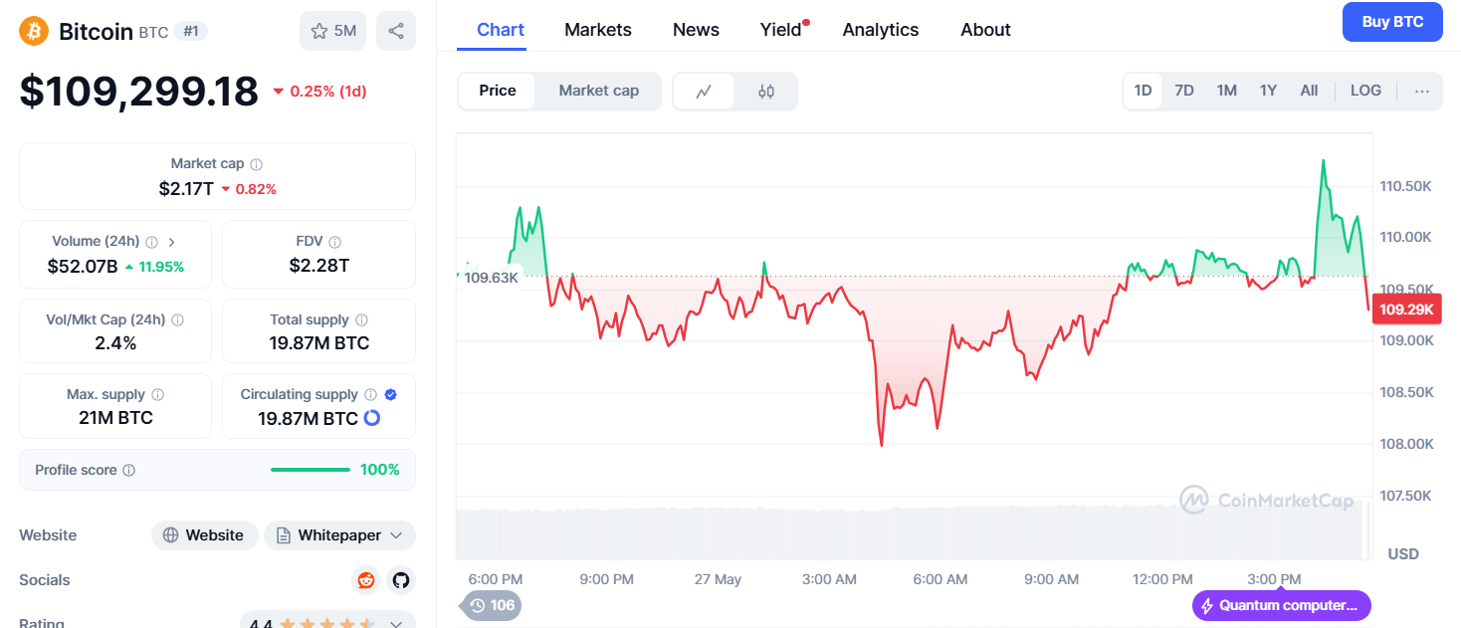Open Volume (24h) details arrow
Image resolution: width=1461 pixels, height=628 pixels.
click(x=171, y=242)
